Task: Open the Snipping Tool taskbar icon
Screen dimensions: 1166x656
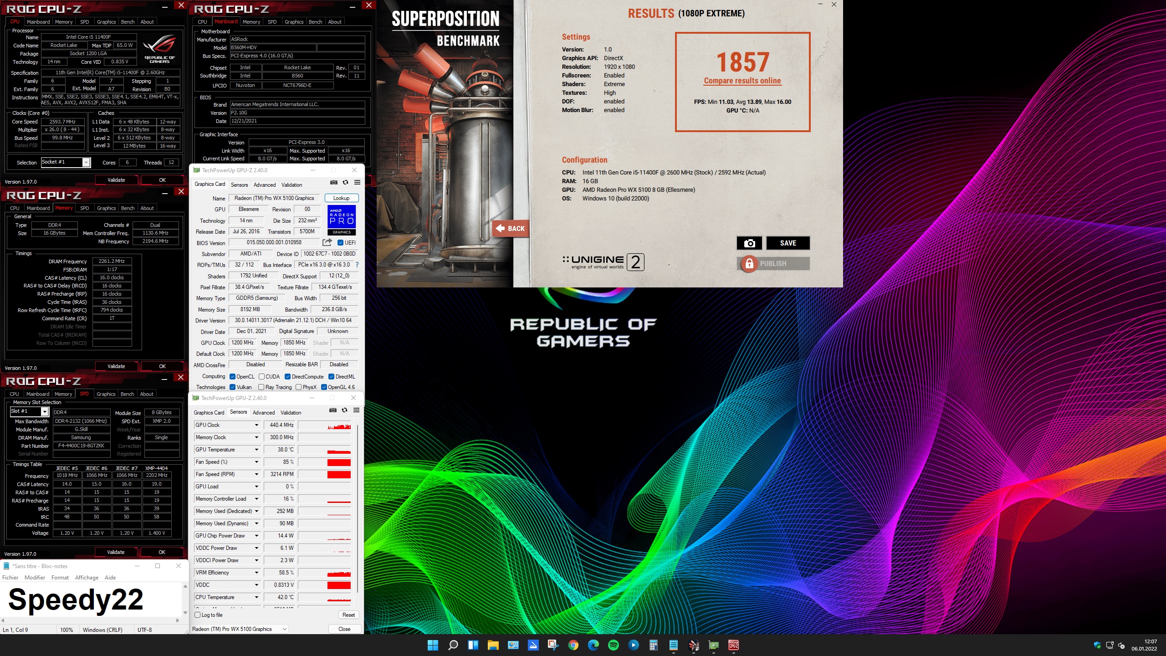Action: [553, 645]
